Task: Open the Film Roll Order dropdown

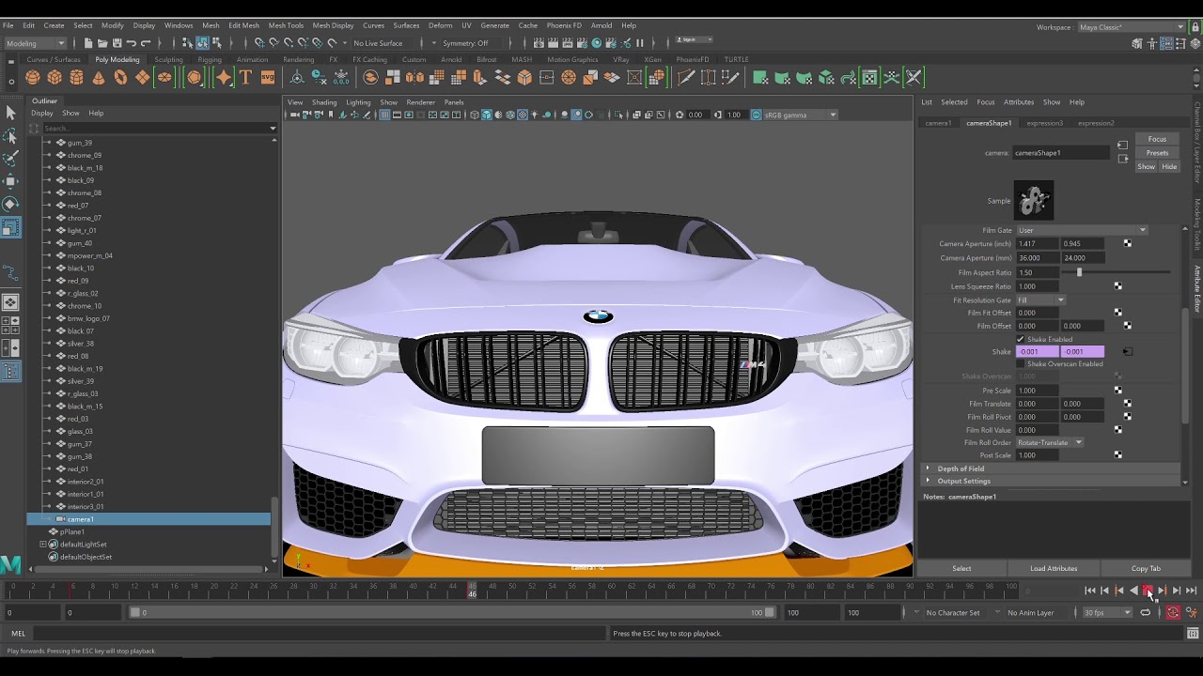Action: point(1050,442)
